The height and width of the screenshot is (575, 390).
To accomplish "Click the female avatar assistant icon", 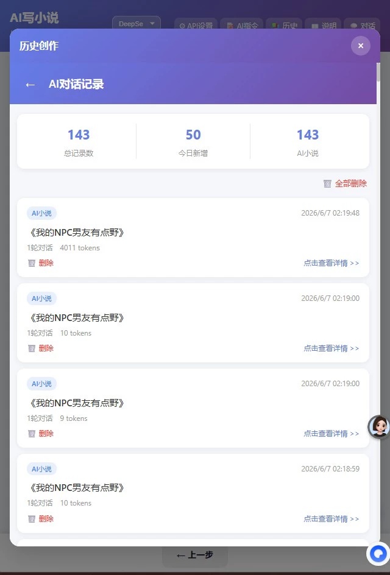I will pyautogui.click(x=379, y=426).
